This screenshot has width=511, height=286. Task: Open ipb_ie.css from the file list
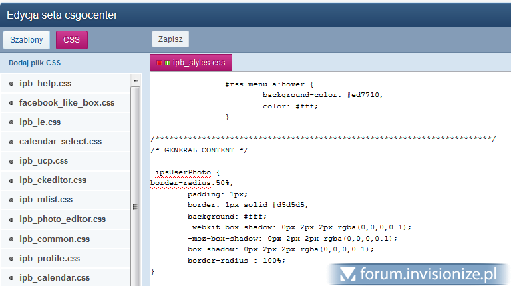(40, 122)
